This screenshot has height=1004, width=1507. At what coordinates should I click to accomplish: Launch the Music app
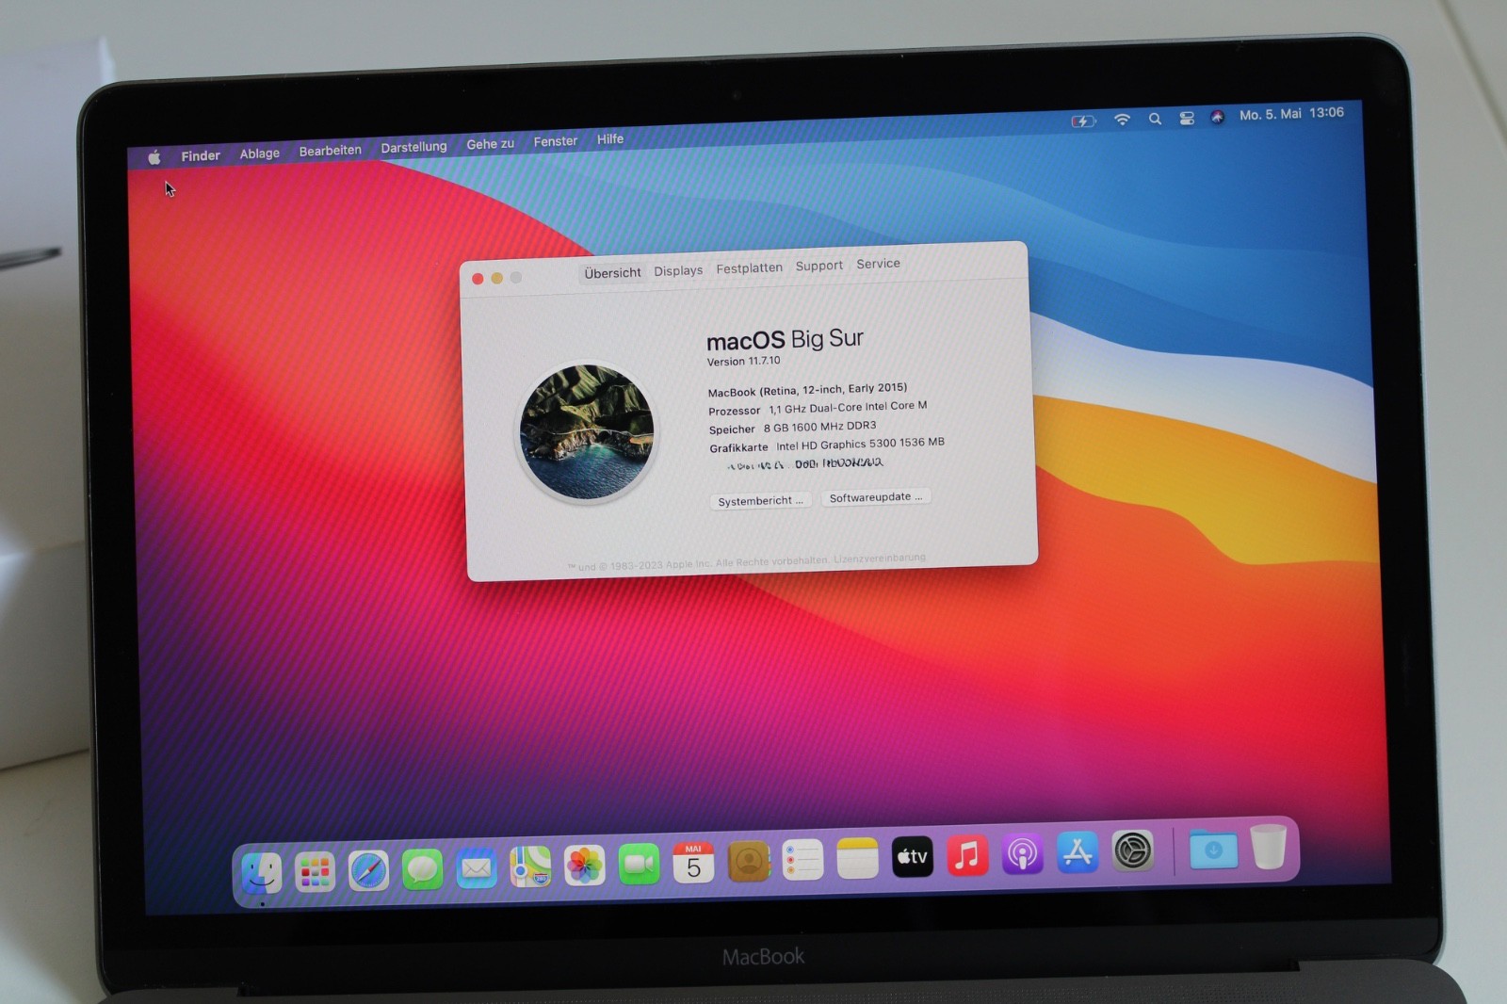pos(967,855)
